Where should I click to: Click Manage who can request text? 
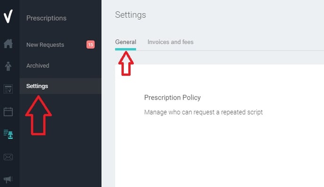pos(203,112)
